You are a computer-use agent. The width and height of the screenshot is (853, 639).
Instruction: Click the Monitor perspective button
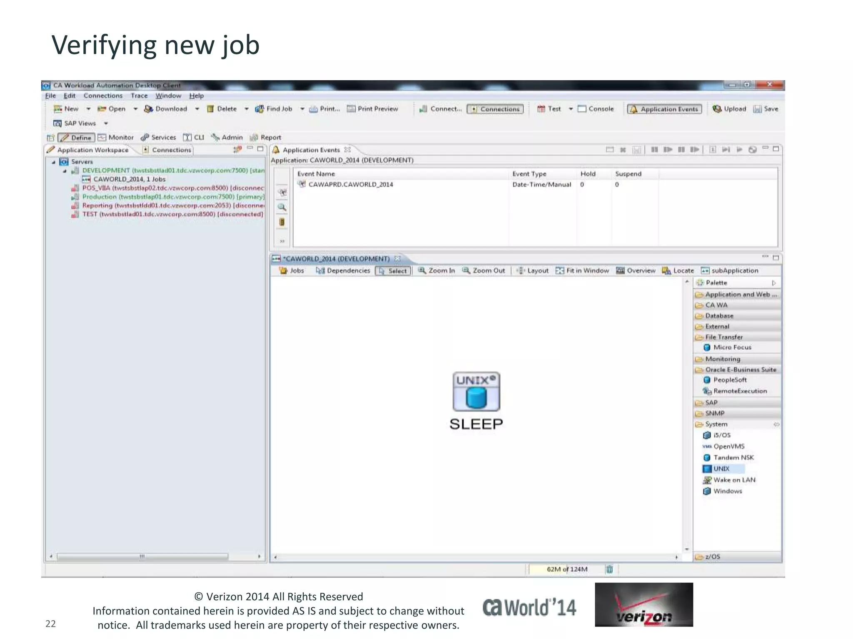(116, 138)
